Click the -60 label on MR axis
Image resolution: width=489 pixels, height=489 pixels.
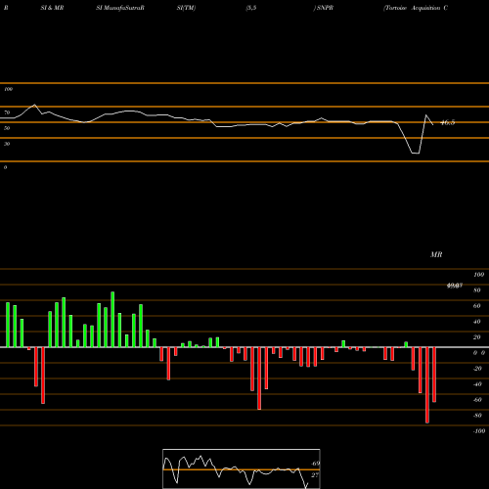pos(477,400)
